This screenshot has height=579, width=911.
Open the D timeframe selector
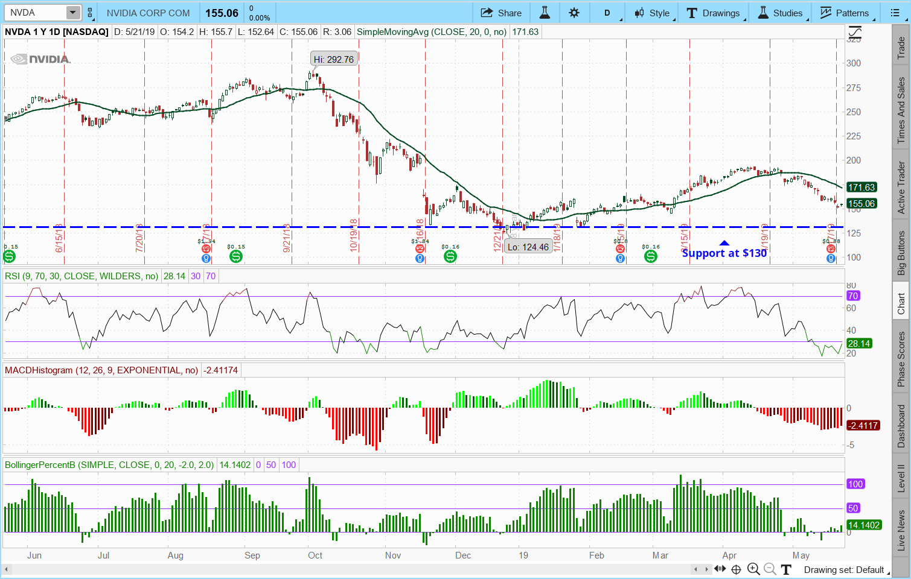pos(607,13)
